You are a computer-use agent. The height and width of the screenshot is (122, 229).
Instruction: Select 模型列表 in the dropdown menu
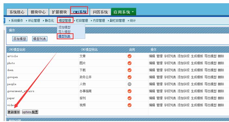64,36
